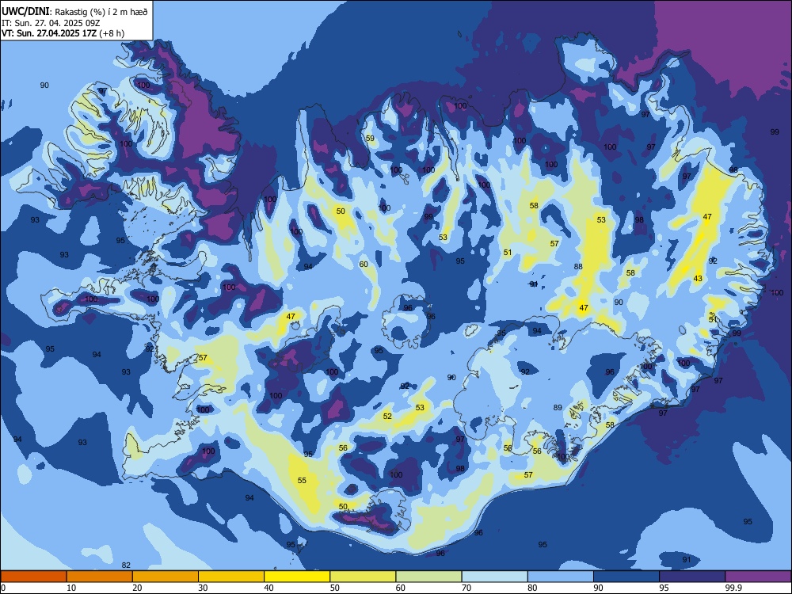Click the legend scale label 30
The width and height of the screenshot is (792, 594).
point(203,588)
